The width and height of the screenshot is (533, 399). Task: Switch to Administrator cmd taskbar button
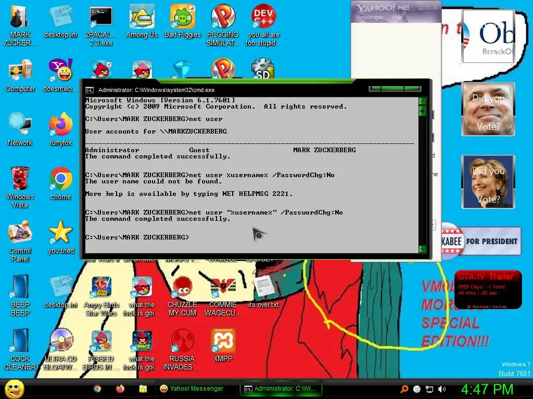[280, 389]
